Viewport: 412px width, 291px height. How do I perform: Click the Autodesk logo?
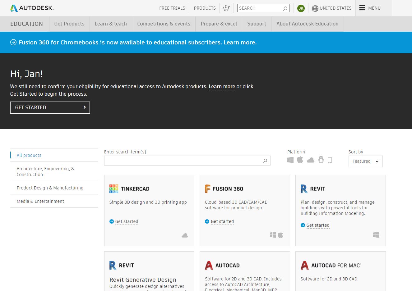pos(32,8)
